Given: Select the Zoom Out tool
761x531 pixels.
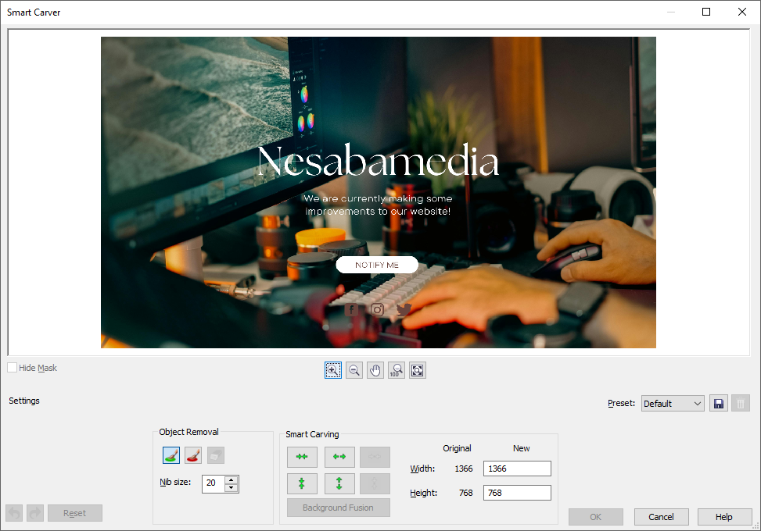Looking at the screenshot, I should coord(354,370).
